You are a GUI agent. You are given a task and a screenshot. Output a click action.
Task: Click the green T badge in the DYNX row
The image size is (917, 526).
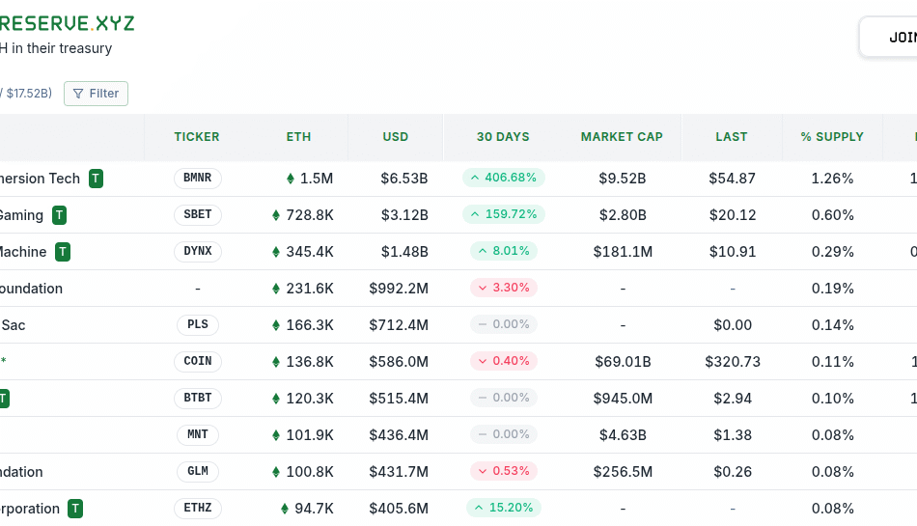[x=63, y=252]
